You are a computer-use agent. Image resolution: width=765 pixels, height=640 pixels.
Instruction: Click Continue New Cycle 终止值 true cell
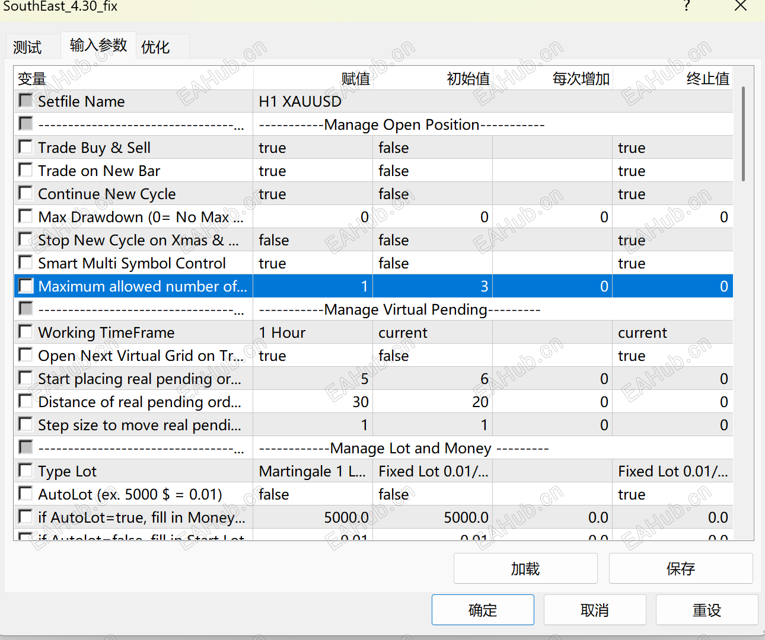tap(673, 194)
